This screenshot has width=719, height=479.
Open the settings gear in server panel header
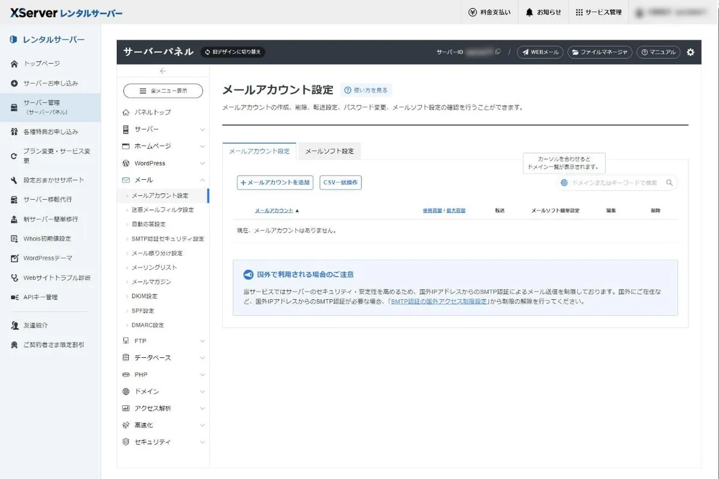pos(690,52)
